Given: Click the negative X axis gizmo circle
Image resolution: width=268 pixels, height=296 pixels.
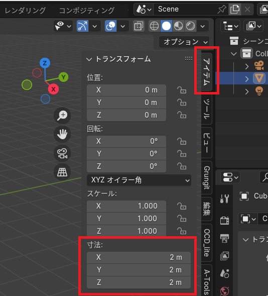Looking at the screenshot, I should click(x=37, y=73).
